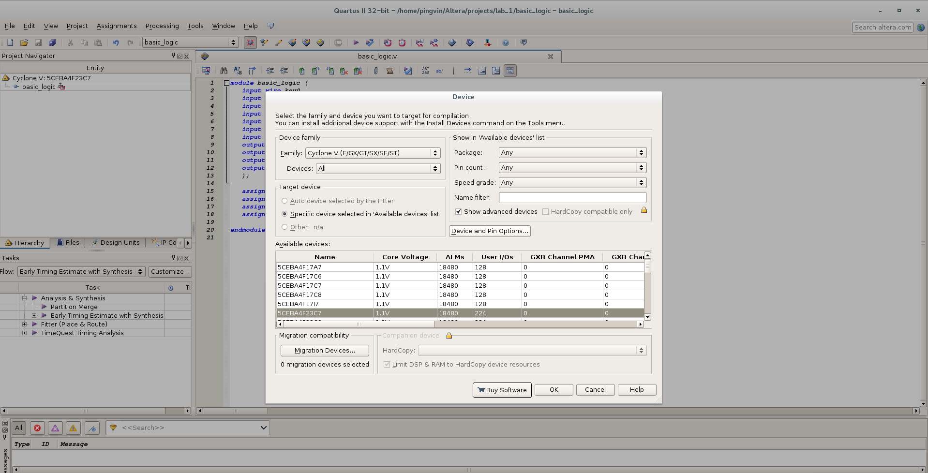Select 'Specific device selected in Available devices' radio

284,214
